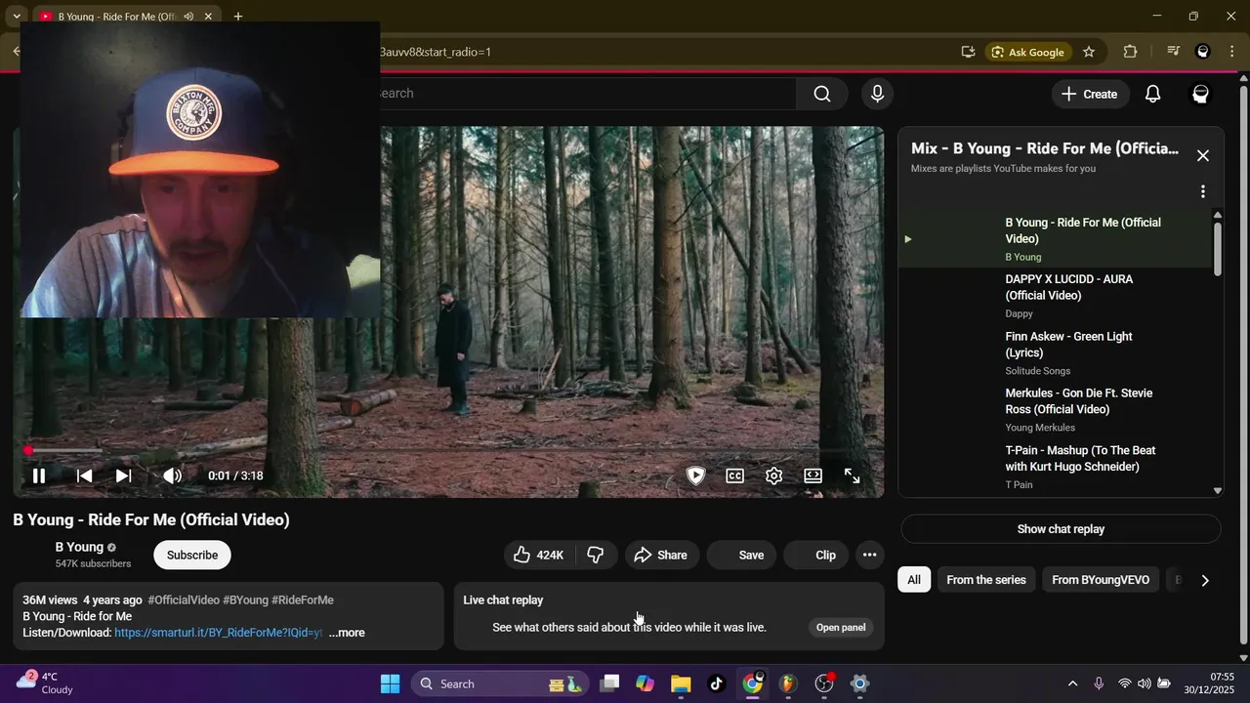Toggle closed captions on the video
This screenshot has width=1250, height=703.
coord(734,476)
